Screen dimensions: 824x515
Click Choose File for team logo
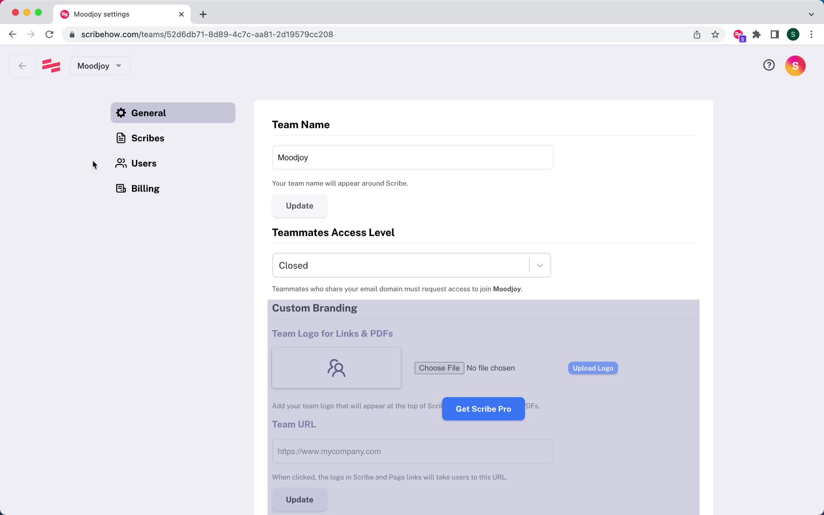pos(439,368)
